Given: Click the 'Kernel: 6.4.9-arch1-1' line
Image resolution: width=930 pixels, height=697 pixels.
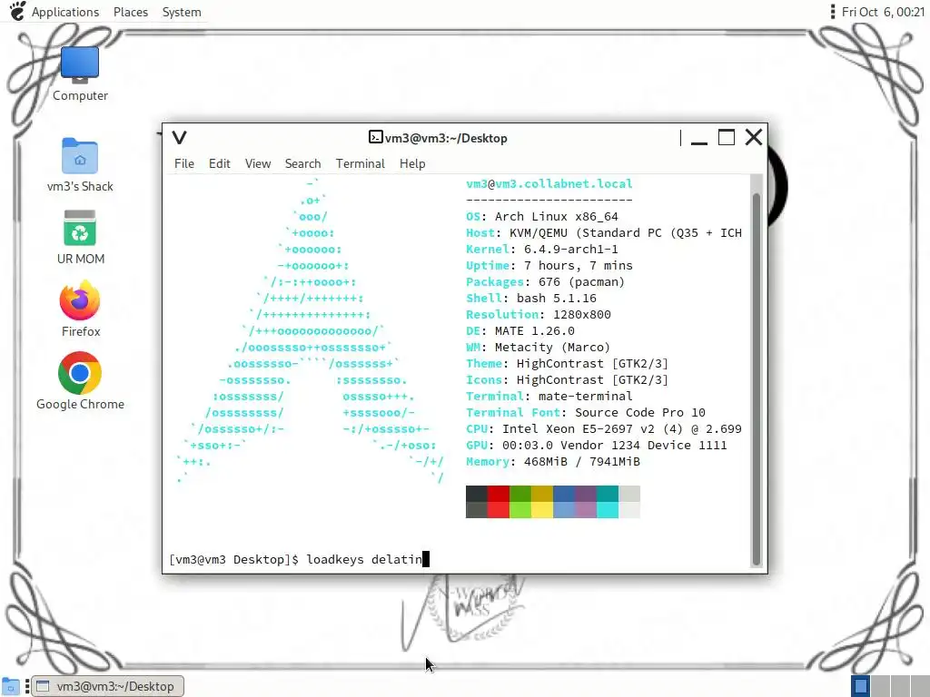Looking at the screenshot, I should (x=542, y=249).
